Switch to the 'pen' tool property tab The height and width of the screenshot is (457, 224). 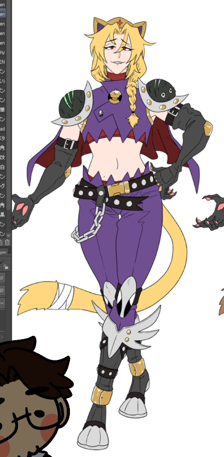(3, 252)
